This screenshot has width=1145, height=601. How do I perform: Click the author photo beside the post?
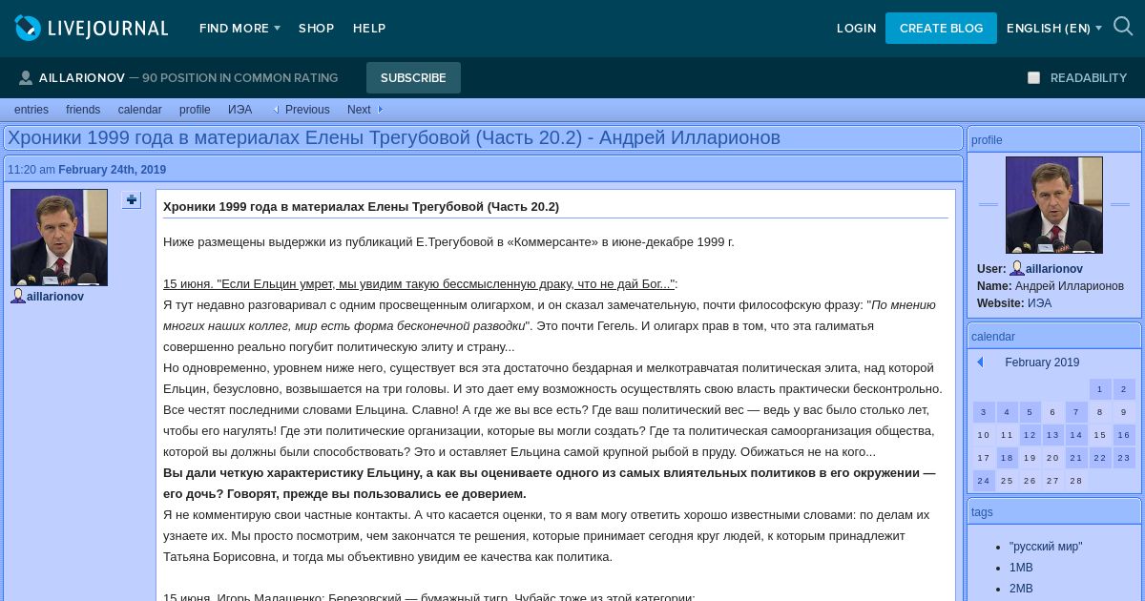(59, 238)
